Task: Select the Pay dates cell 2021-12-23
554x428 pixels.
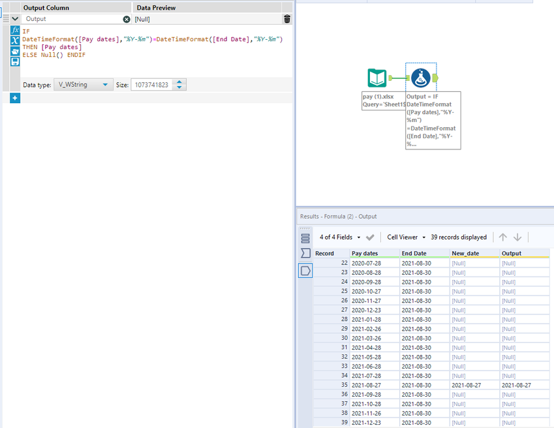Action: (x=374, y=423)
